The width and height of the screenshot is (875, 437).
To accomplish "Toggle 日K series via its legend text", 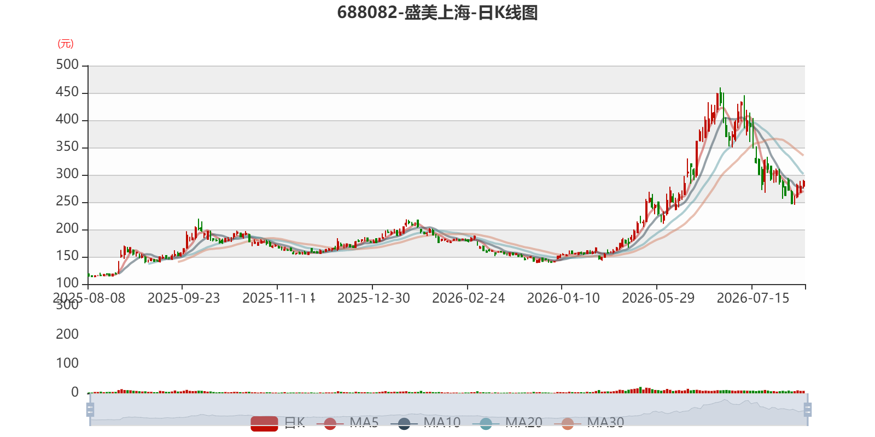I will tap(295, 422).
